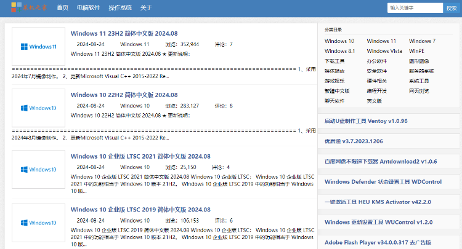Open sidebar category 硬件相关
Viewport: 462px width, 249px height.
[x=376, y=81]
